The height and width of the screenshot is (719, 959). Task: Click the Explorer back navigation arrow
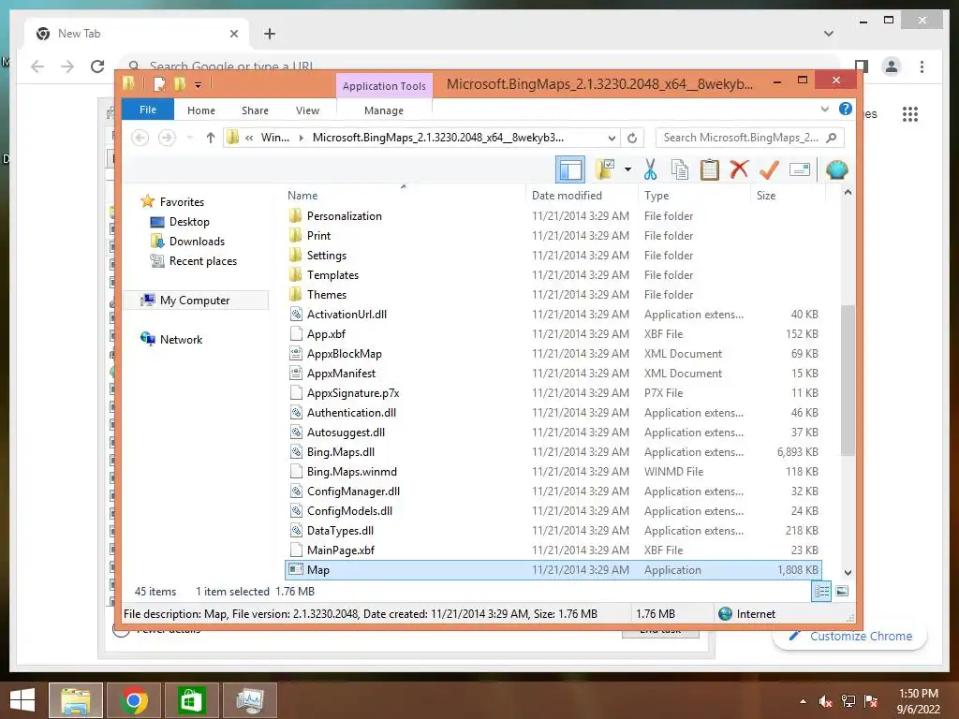click(x=140, y=138)
